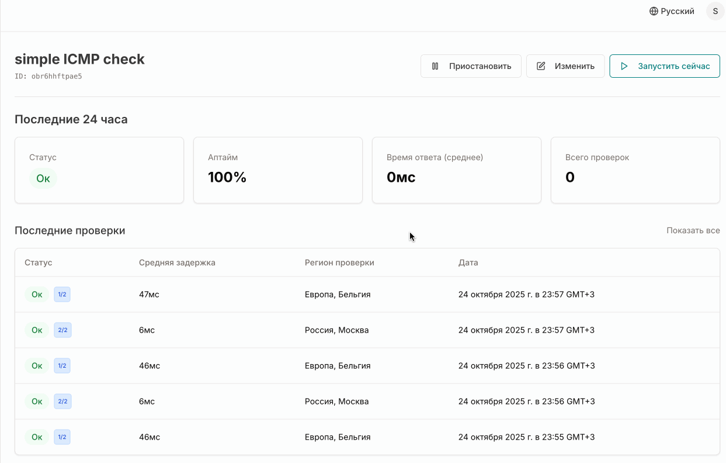Click the Показать все link
The height and width of the screenshot is (463, 726).
(693, 230)
